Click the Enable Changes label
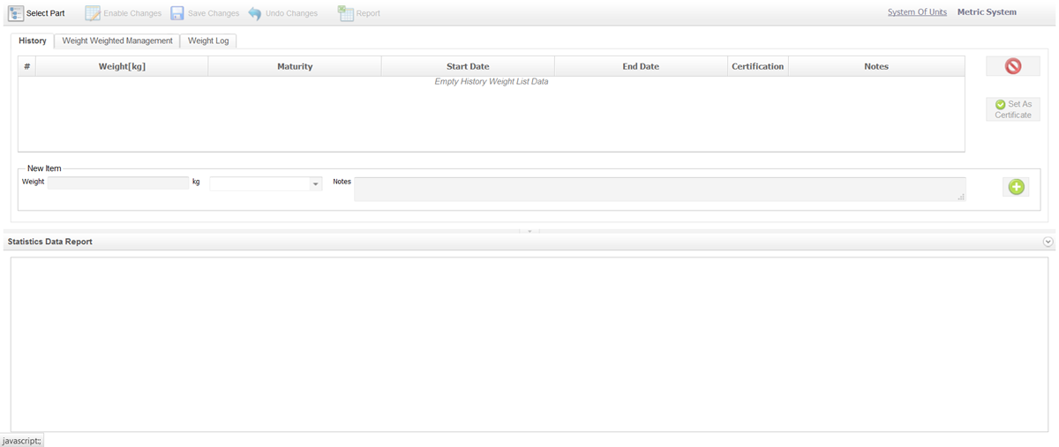Viewport: 1059px width, 447px height. 132,13
